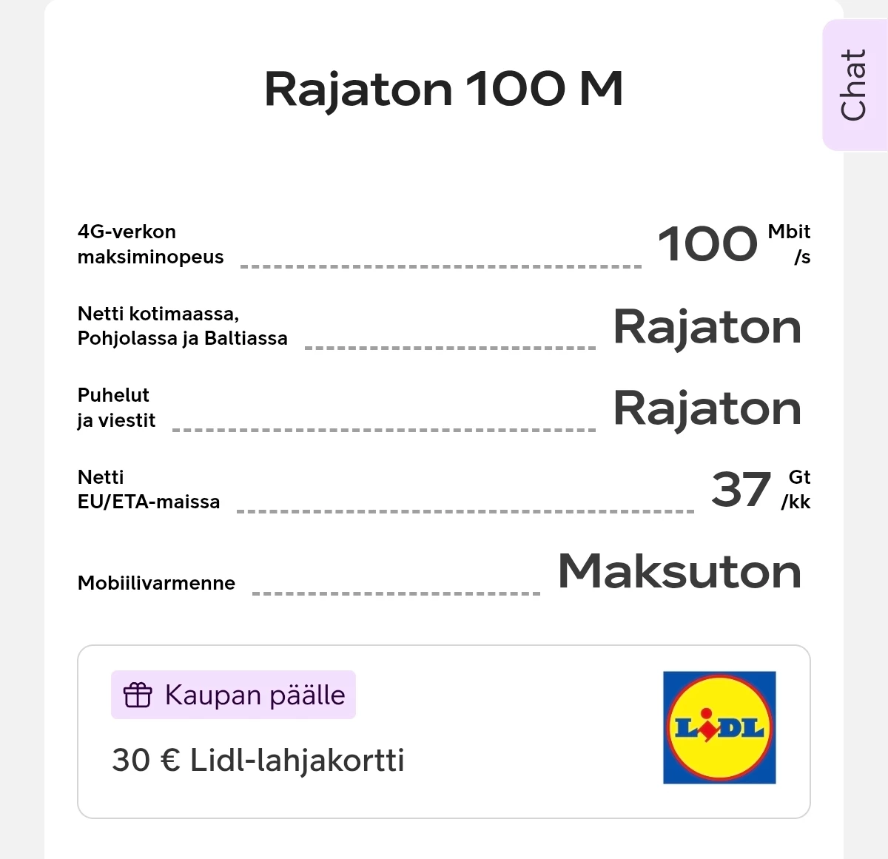Click the 4G-verkon maksiminopeus label

coord(150,244)
